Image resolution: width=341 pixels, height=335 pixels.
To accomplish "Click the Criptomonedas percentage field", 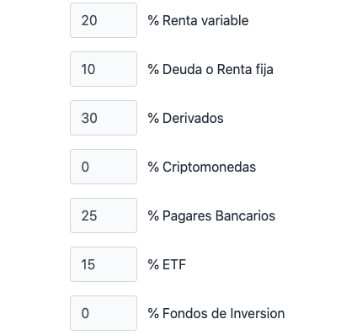I will [x=104, y=167].
